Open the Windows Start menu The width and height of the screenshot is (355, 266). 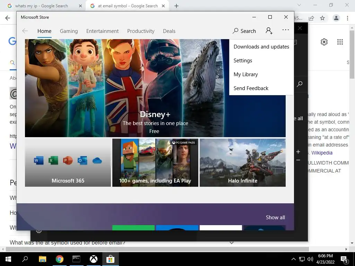[x=8, y=259]
